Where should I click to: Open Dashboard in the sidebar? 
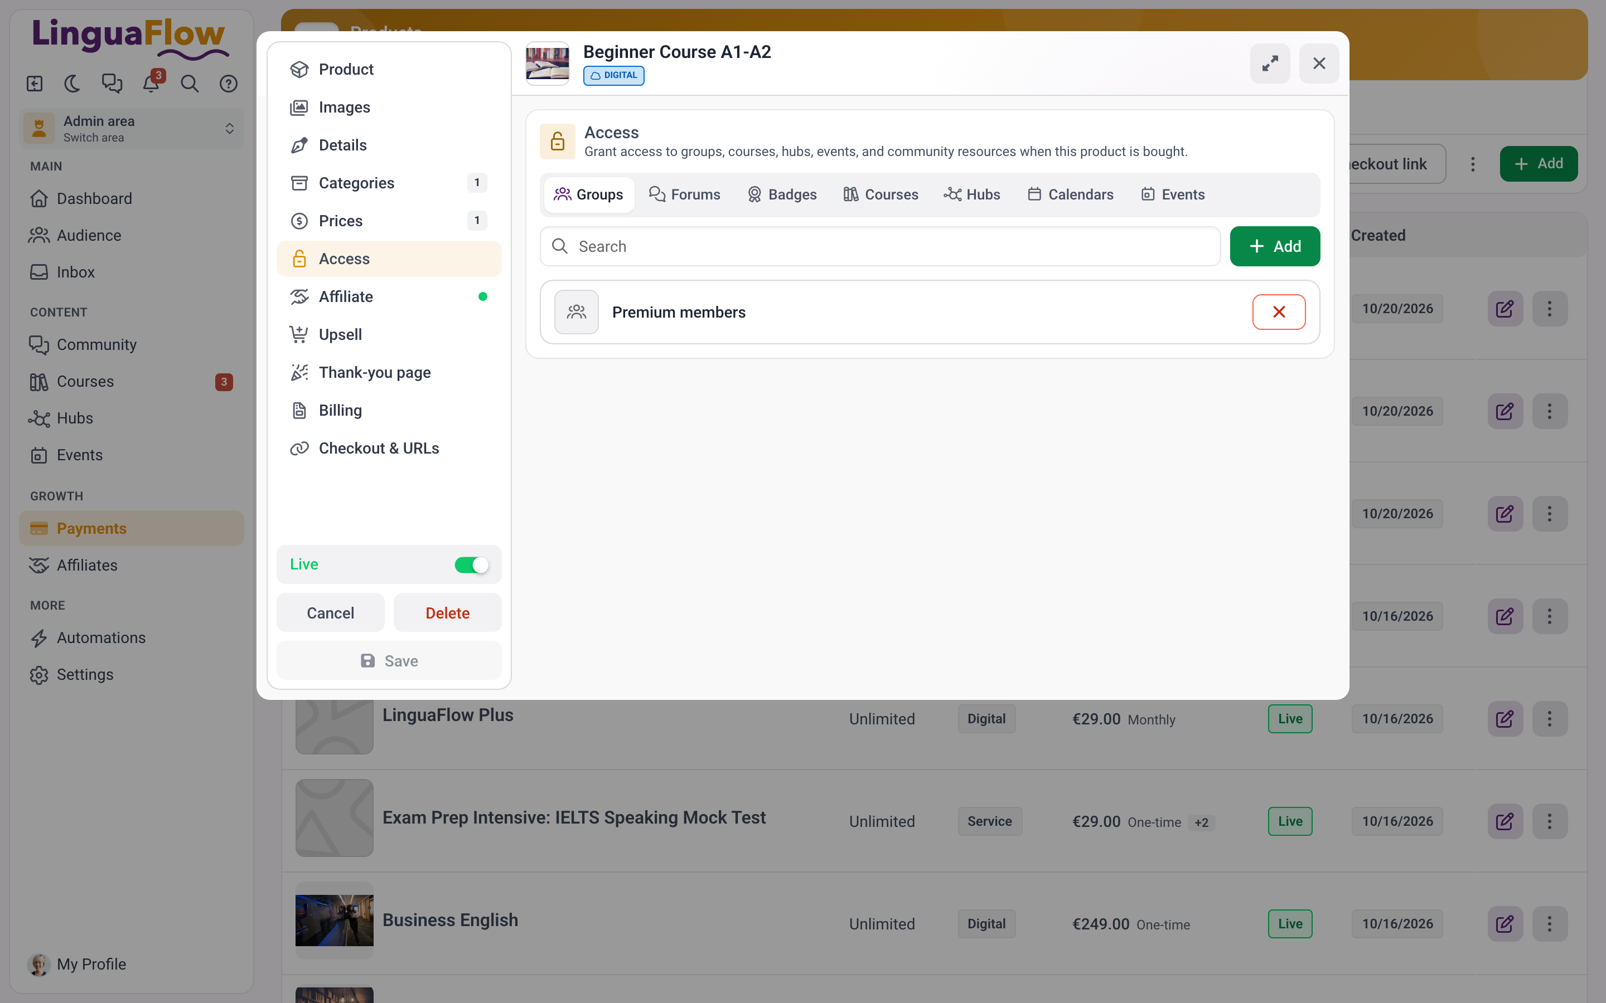click(132, 198)
